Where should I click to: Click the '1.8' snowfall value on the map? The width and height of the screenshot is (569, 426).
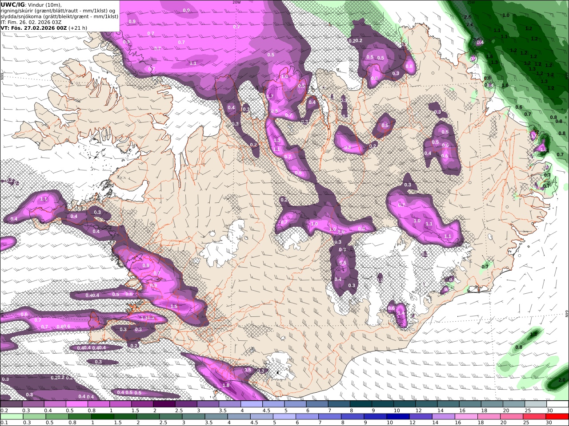[x=225, y=385]
